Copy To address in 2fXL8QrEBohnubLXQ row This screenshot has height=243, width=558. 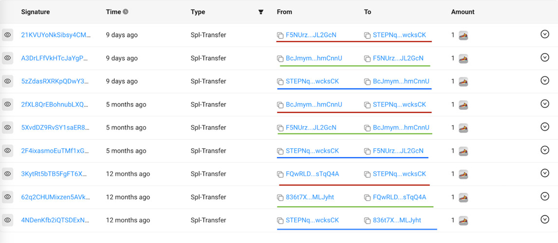click(367, 105)
